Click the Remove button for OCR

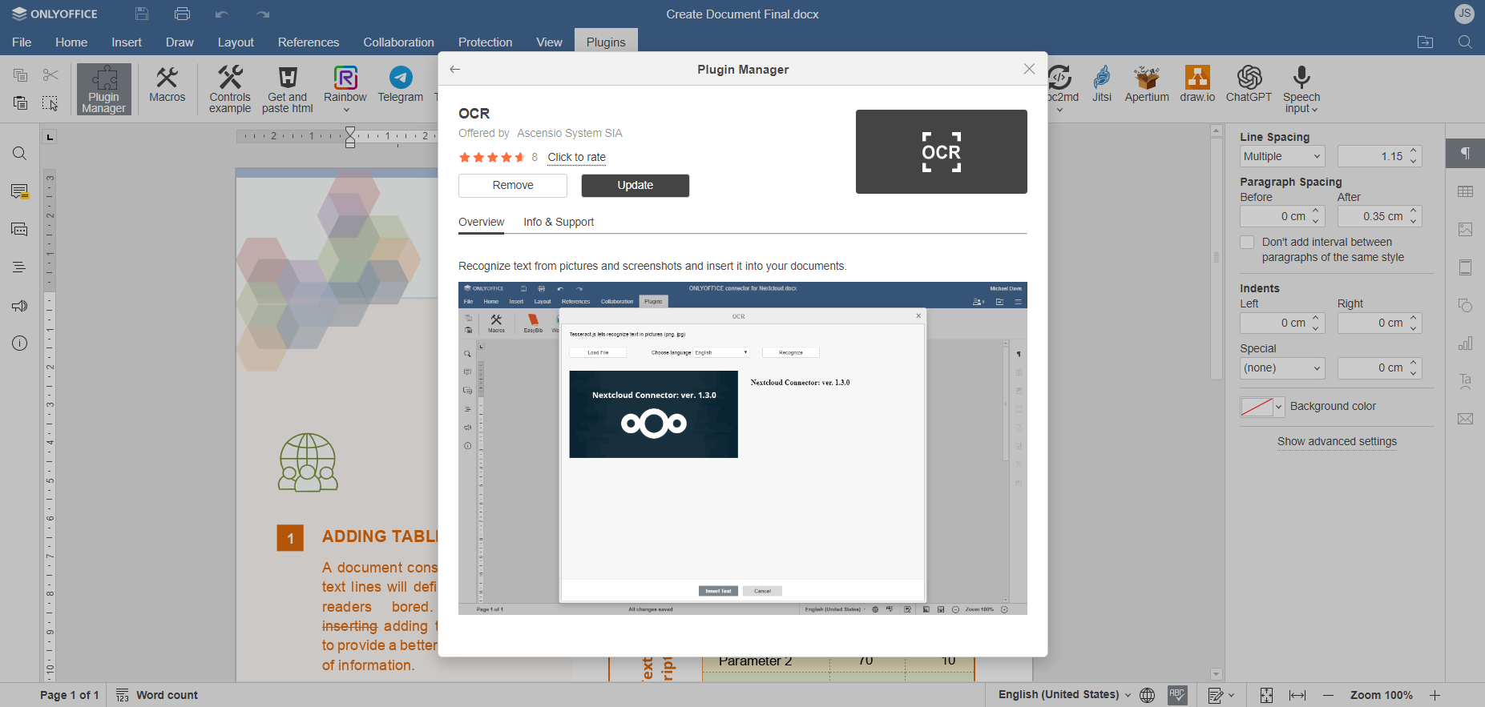pos(513,185)
